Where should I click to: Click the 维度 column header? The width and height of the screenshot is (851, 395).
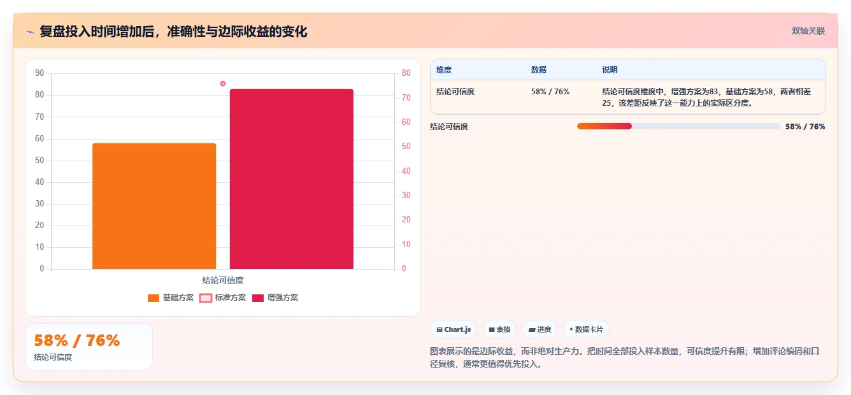tap(444, 70)
